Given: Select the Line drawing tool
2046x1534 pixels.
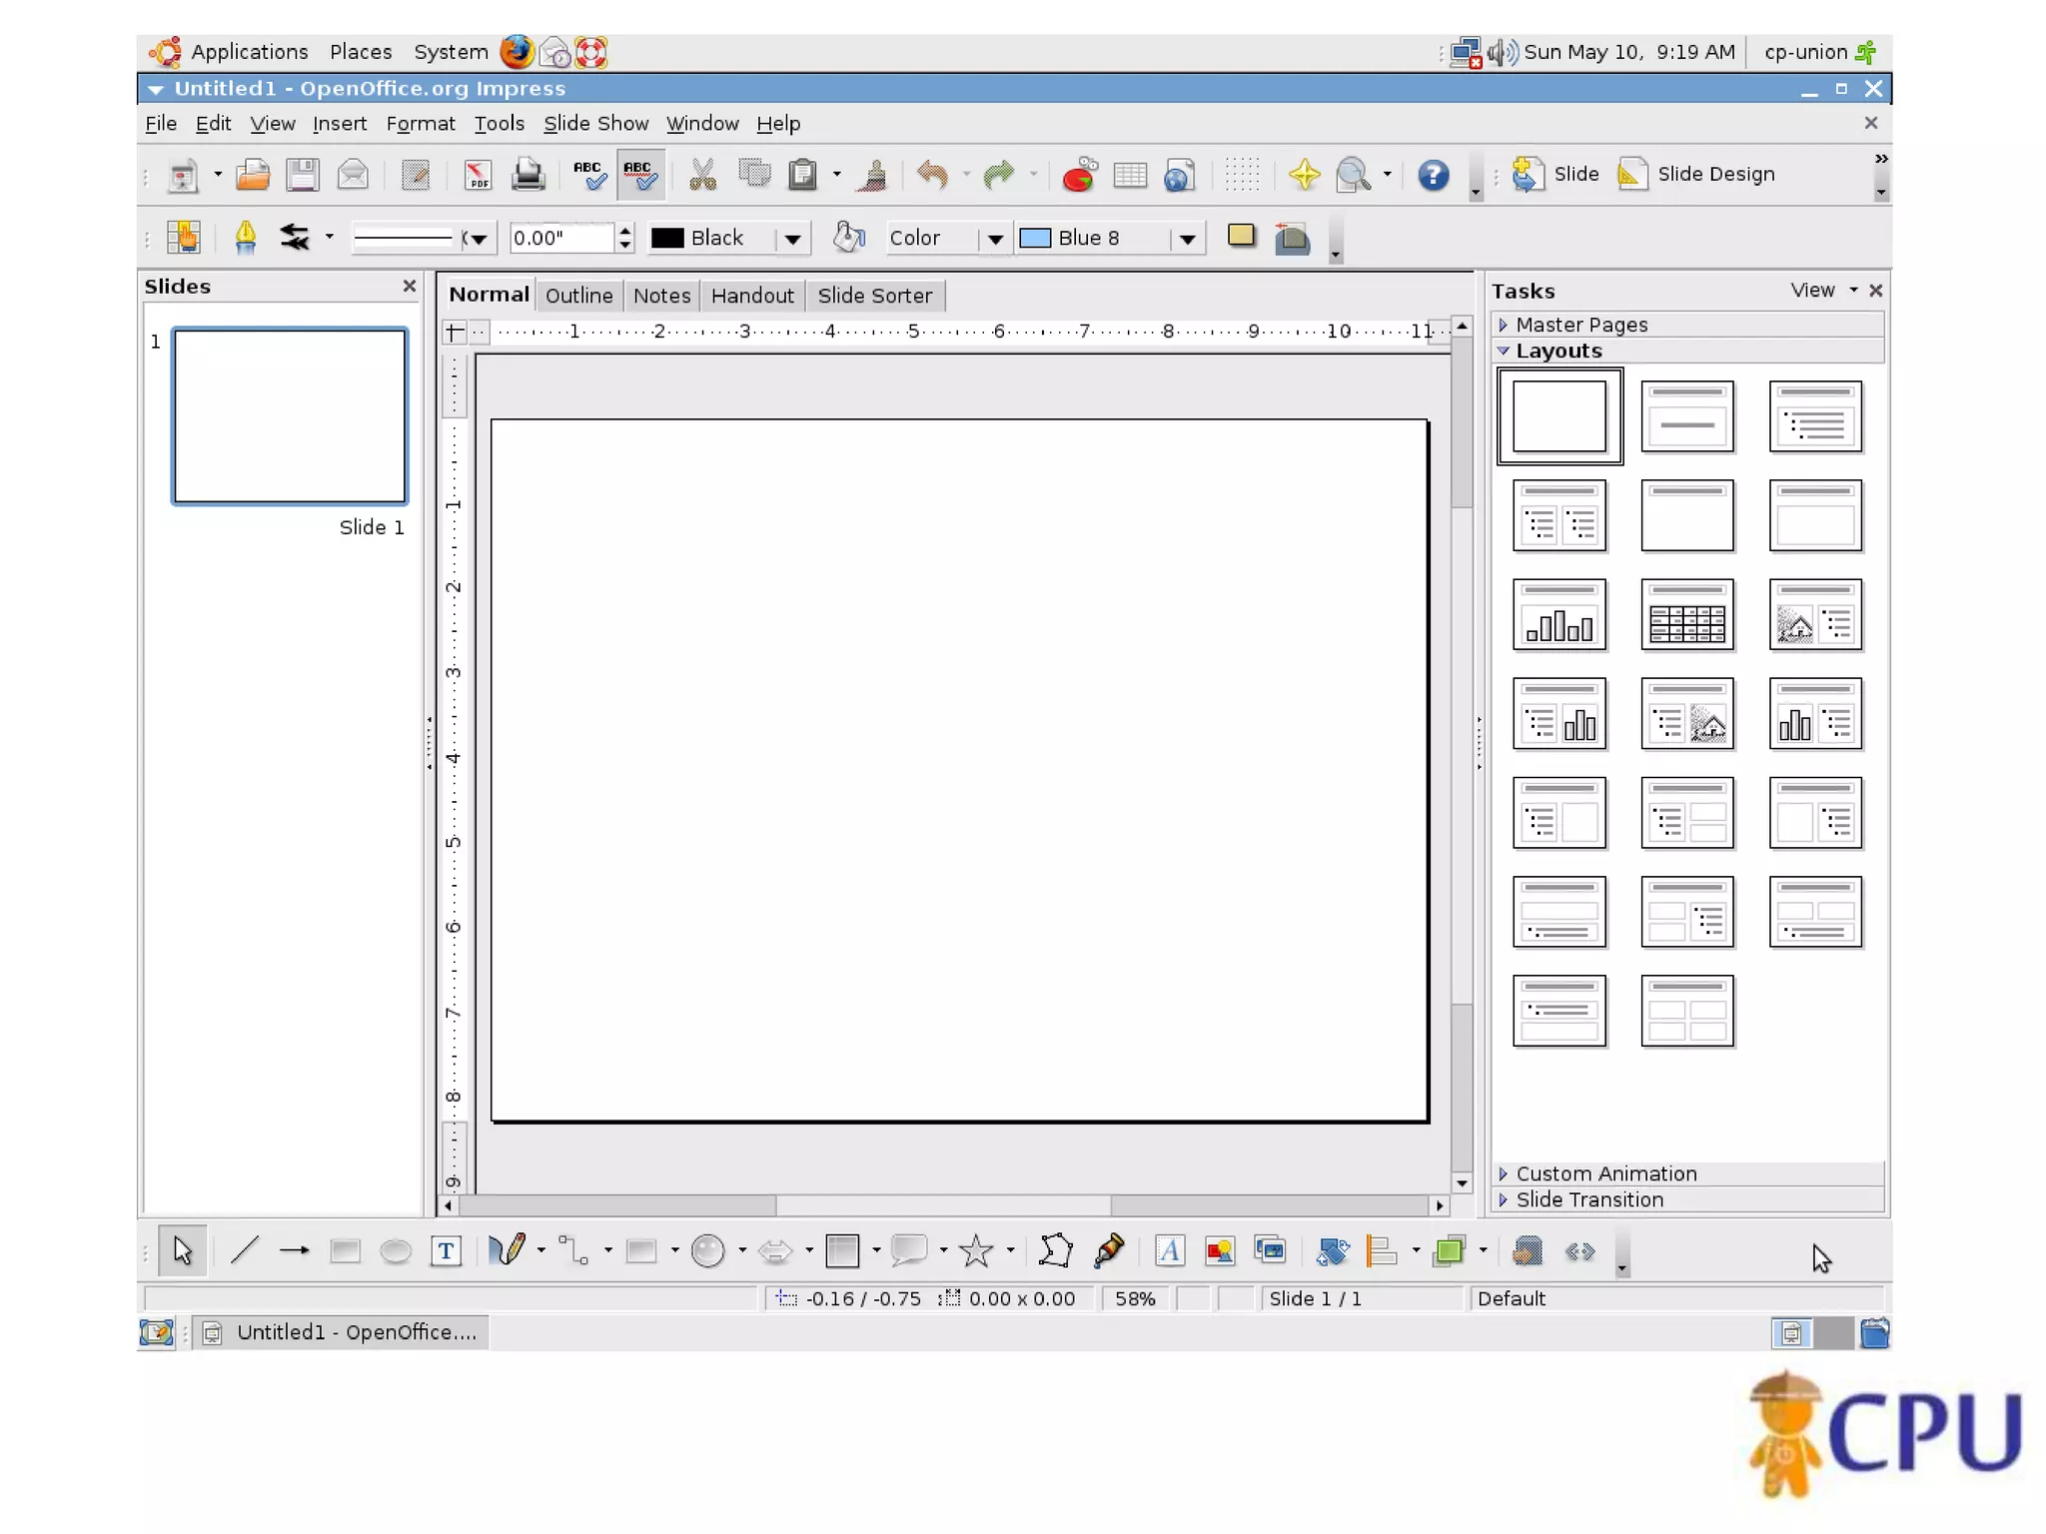Looking at the screenshot, I should pos(245,1251).
